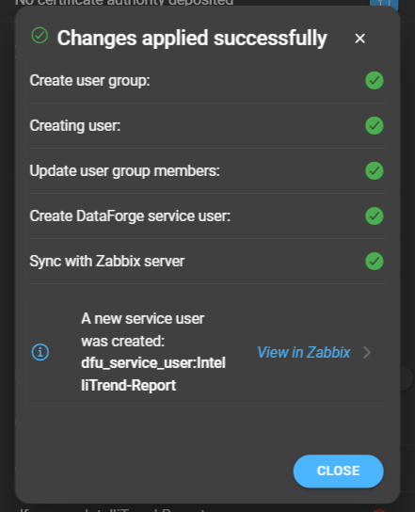Click the green success checkmark in title
The image size is (415, 512).
(40, 35)
